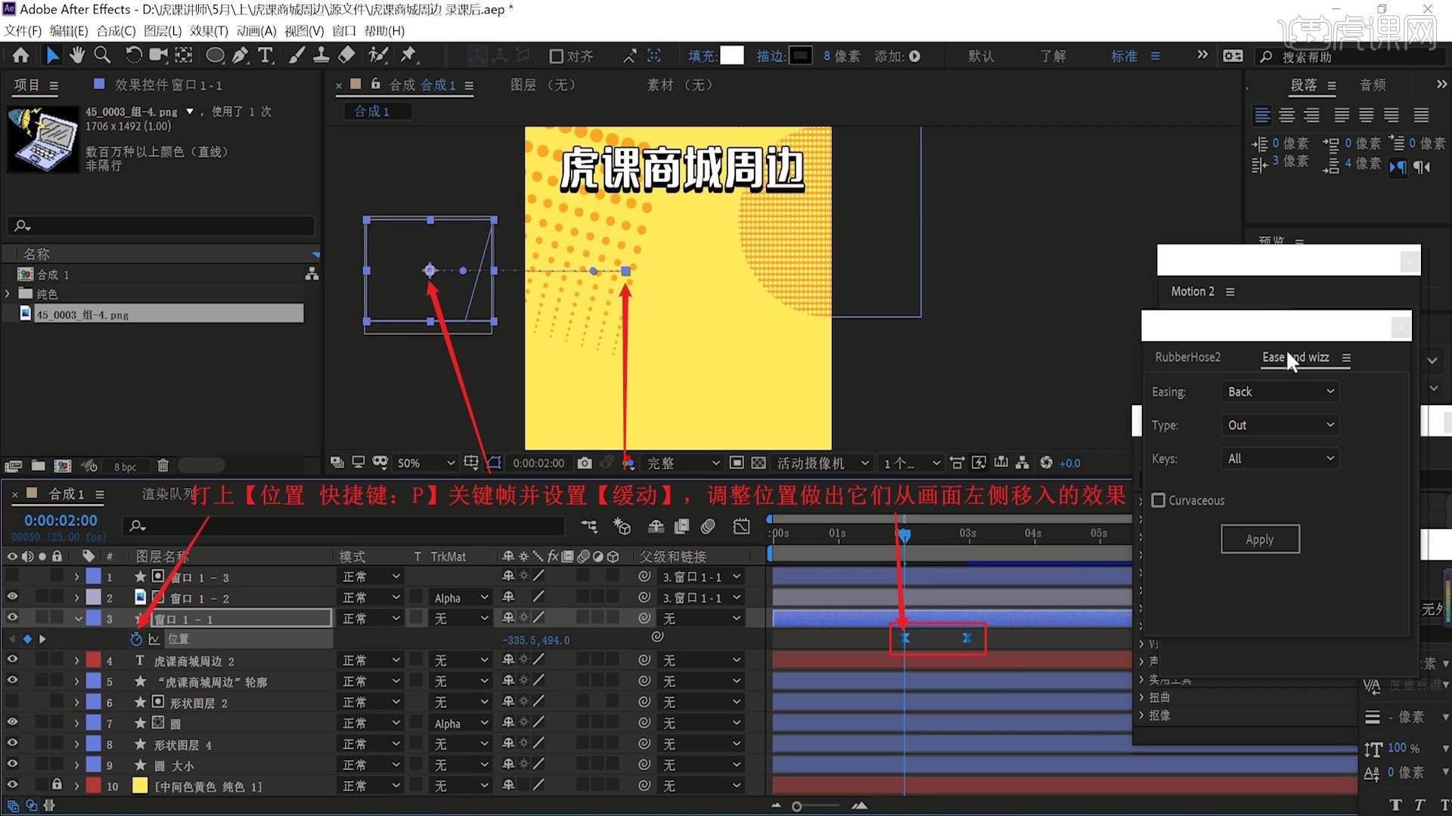Select the second position keyframe in timeline
Screen dimensions: 1452x816
tap(966, 638)
